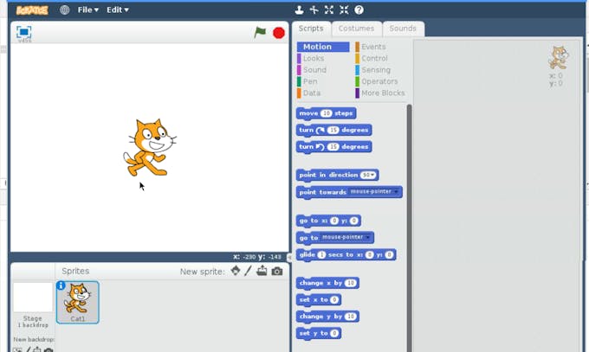Open the File menu
The image size is (589, 352).
[87, 10]
